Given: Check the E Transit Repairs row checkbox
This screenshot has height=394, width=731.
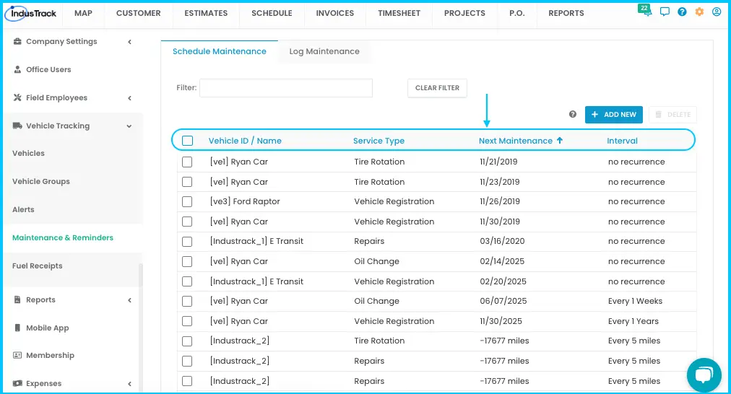Looking at the screenshot, I should point(187,241).
